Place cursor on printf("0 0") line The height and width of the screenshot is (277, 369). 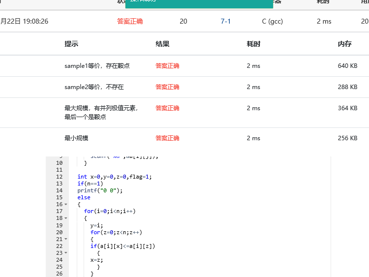(100, 190)
